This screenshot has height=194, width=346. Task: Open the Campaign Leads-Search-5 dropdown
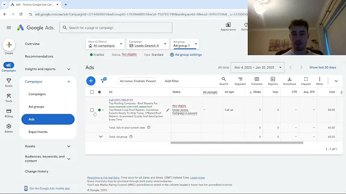pos(148,44)
